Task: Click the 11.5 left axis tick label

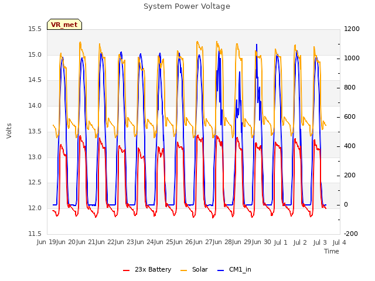Action: pos(35,234)
